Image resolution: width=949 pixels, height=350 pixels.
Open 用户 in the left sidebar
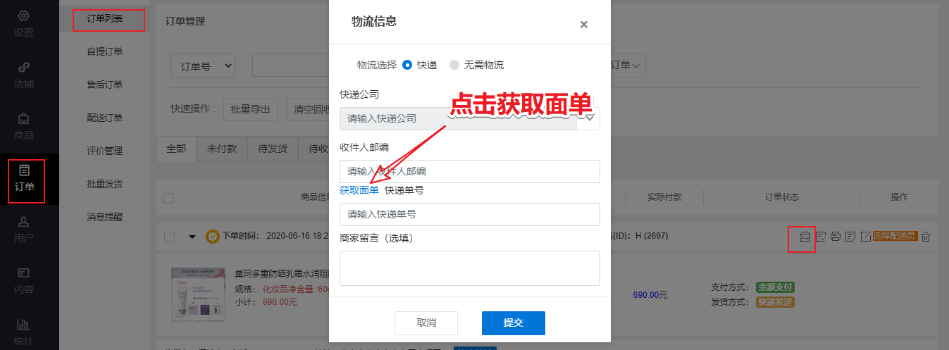[x=24, y=230]
